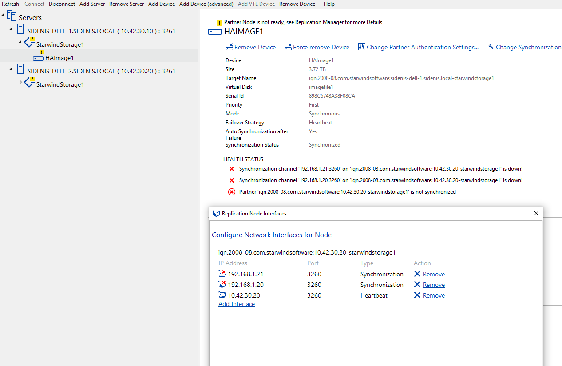Click warning icon next to Partner Node message
This screenshot has width=562, height=366.
click(219, 23)
